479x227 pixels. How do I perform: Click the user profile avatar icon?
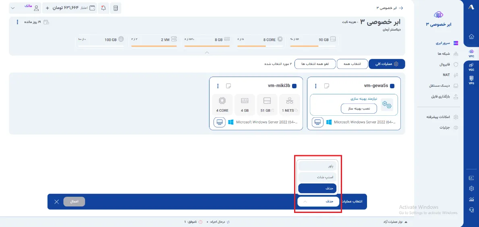coord(36,8)
